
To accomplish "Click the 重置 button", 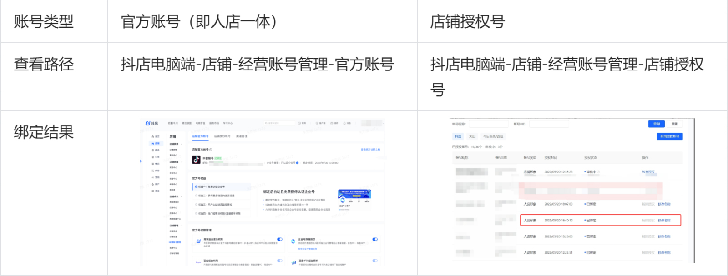I will 675,124.
